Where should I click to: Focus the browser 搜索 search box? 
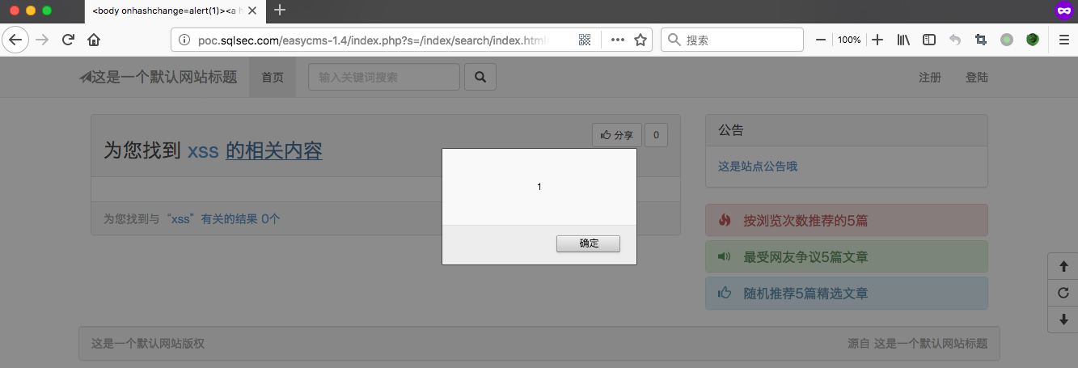tap(732, 40)
